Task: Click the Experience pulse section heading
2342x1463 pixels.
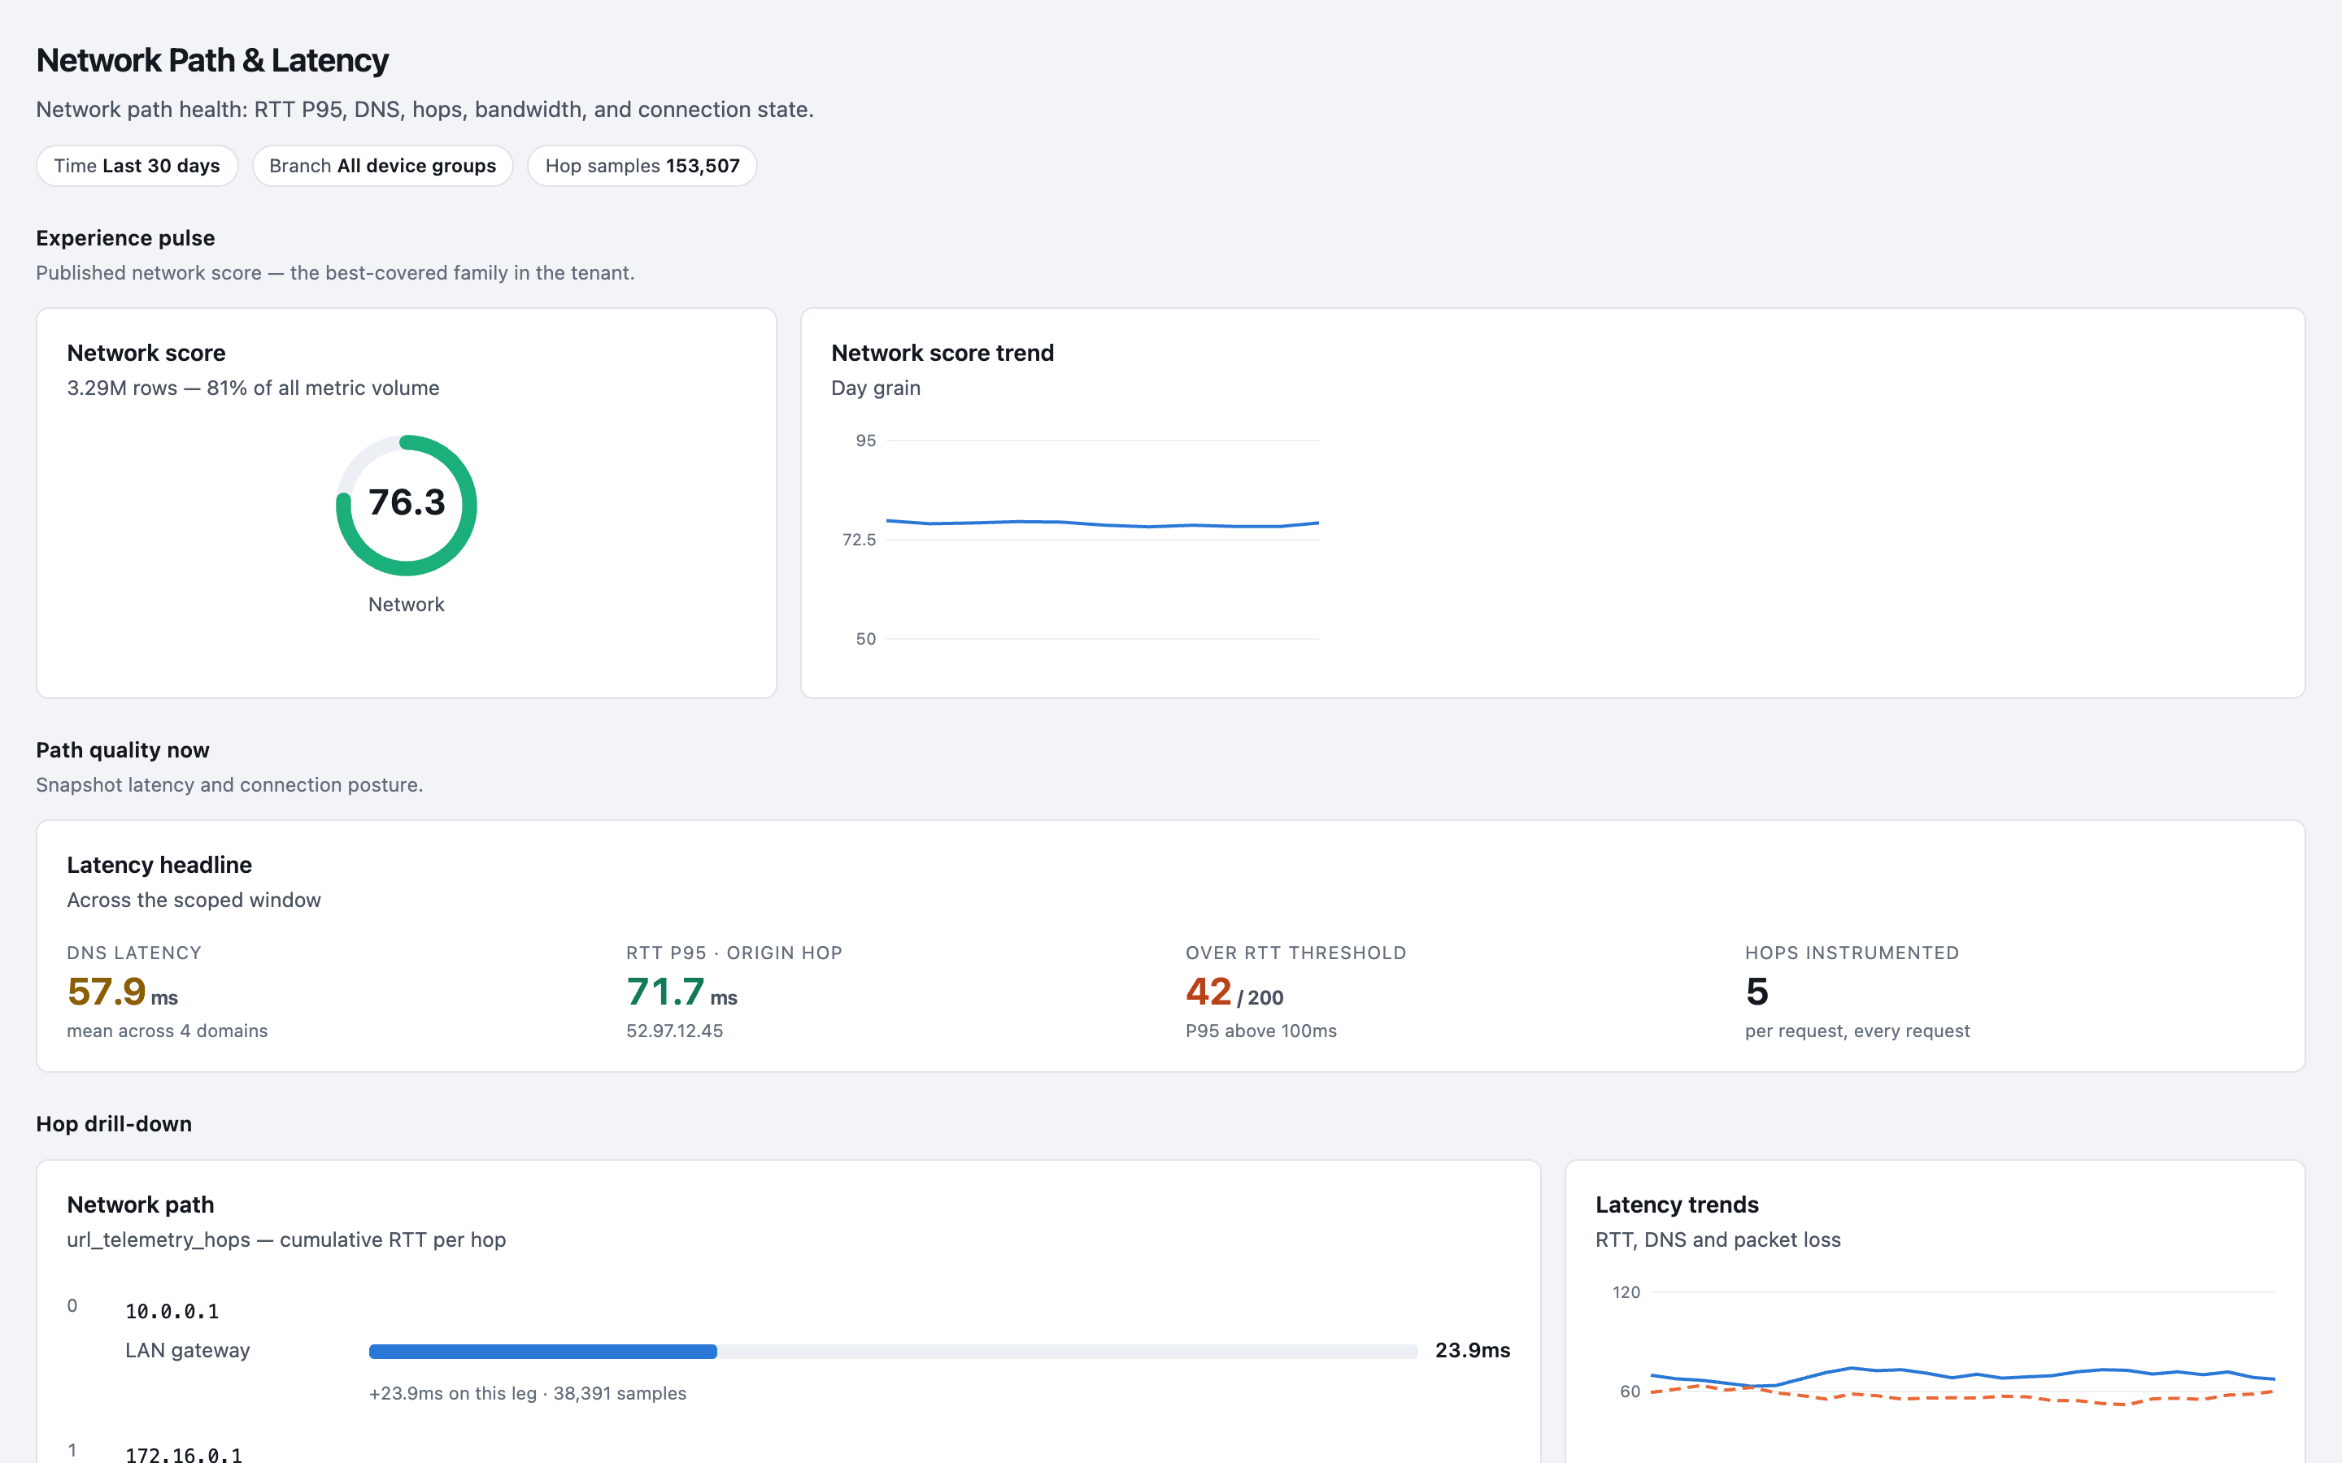Action: (126, 238)
